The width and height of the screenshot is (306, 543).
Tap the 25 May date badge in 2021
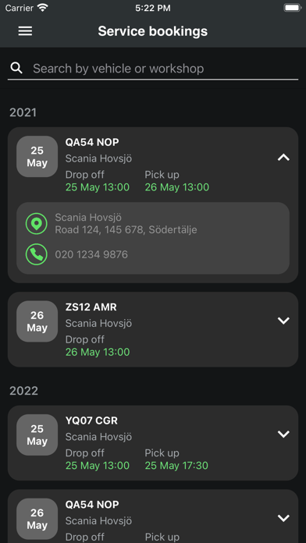(37, 157)
